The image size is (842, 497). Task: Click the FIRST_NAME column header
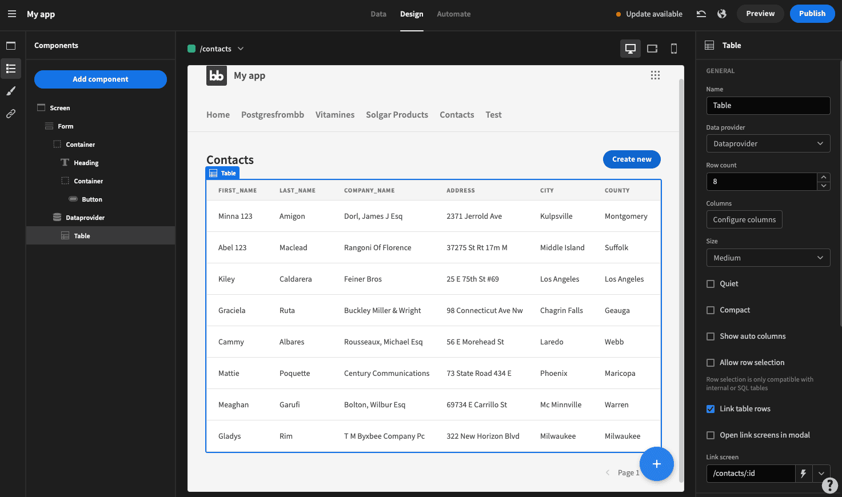(237, 190)
